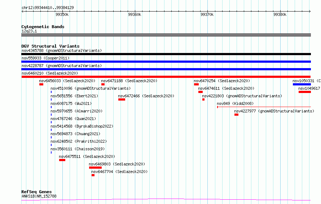This screenshot has width=321, height=204.
Task: Click the nsv5970655 Almarri2020 blue tick
Action: coord(51,115)
